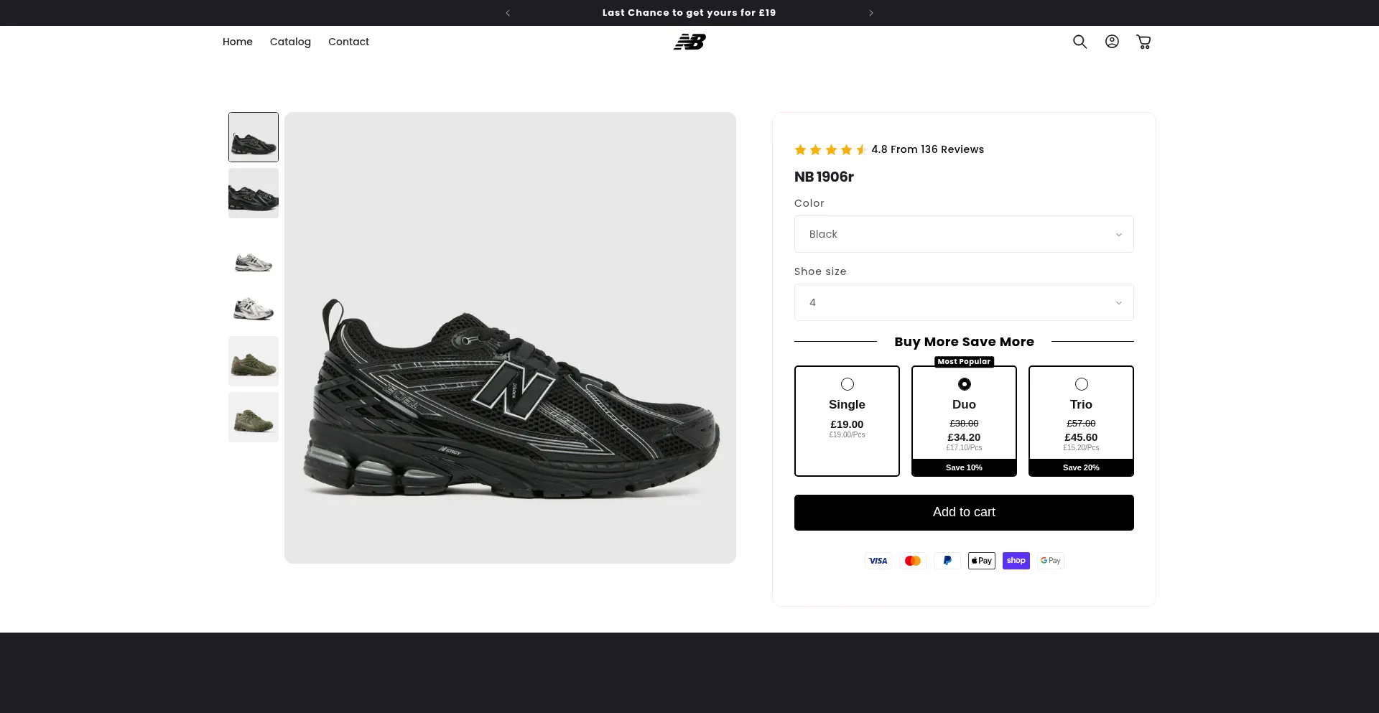Image resolution: width=1379 pixels, height=713 pixels.
Task: Click the Add to cart button
Action: [x=964, y=513]
